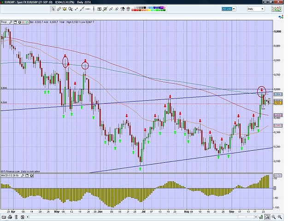This screenshot has height=221, width=288.
Task: Click the 8,410.6 moving average tag
Action: tap(278, 115)
